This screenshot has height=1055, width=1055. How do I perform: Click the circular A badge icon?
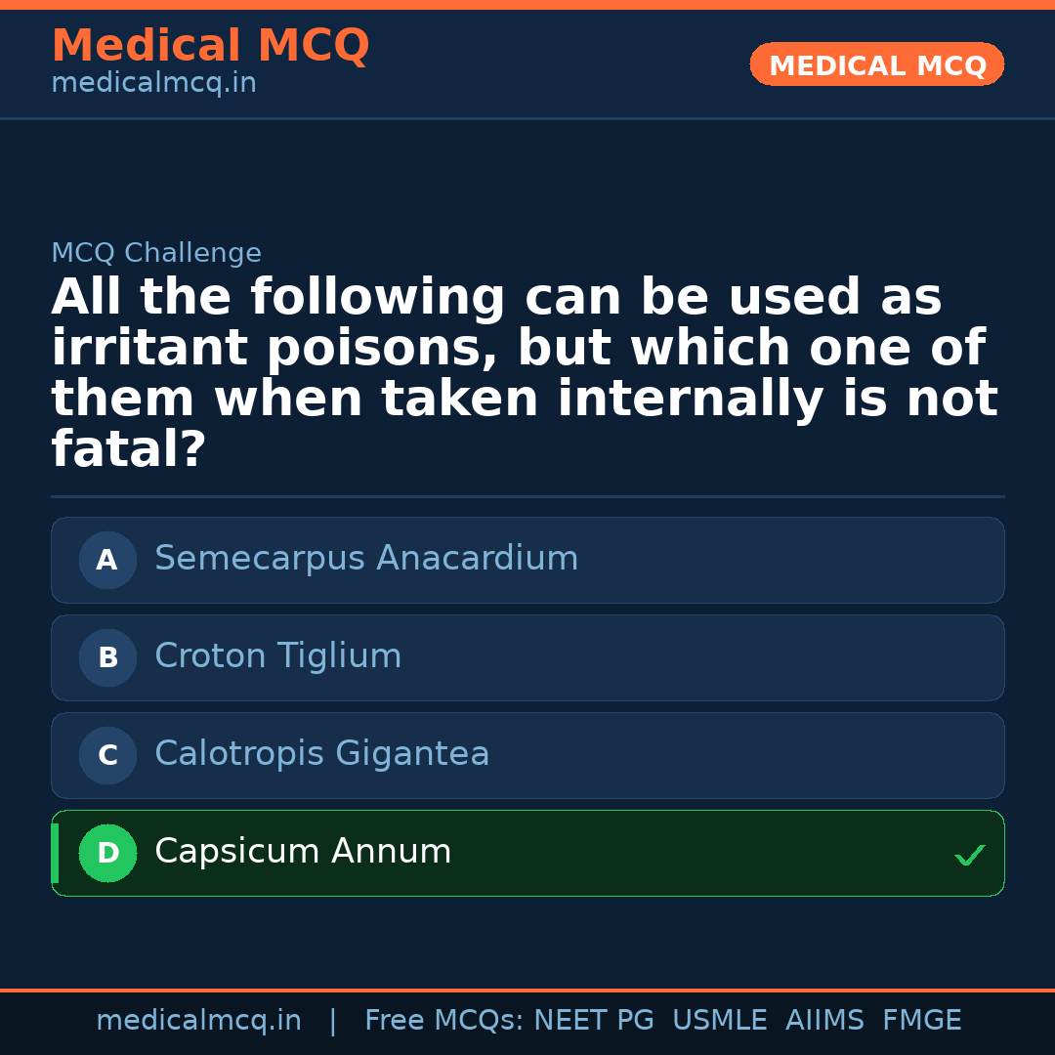point(107,560)
